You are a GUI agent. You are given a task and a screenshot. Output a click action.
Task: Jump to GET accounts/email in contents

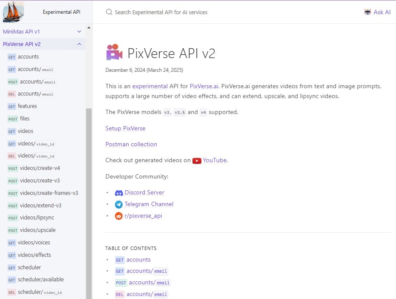pos(141,271)
